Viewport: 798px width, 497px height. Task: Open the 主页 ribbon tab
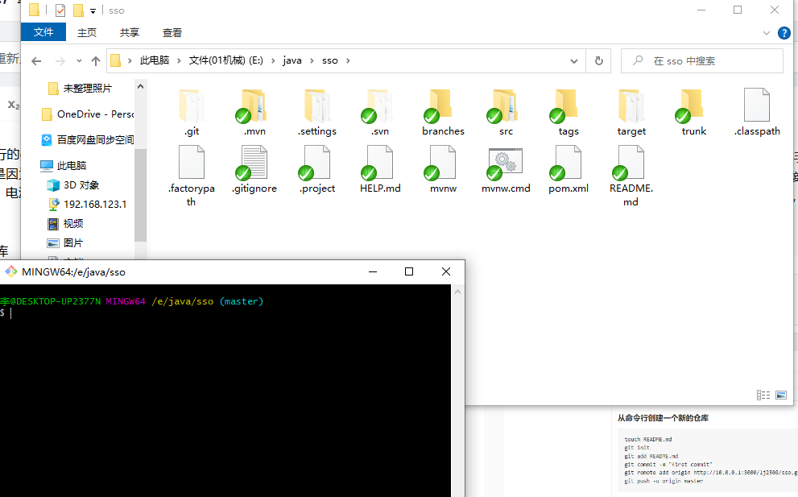click(86, 32)
